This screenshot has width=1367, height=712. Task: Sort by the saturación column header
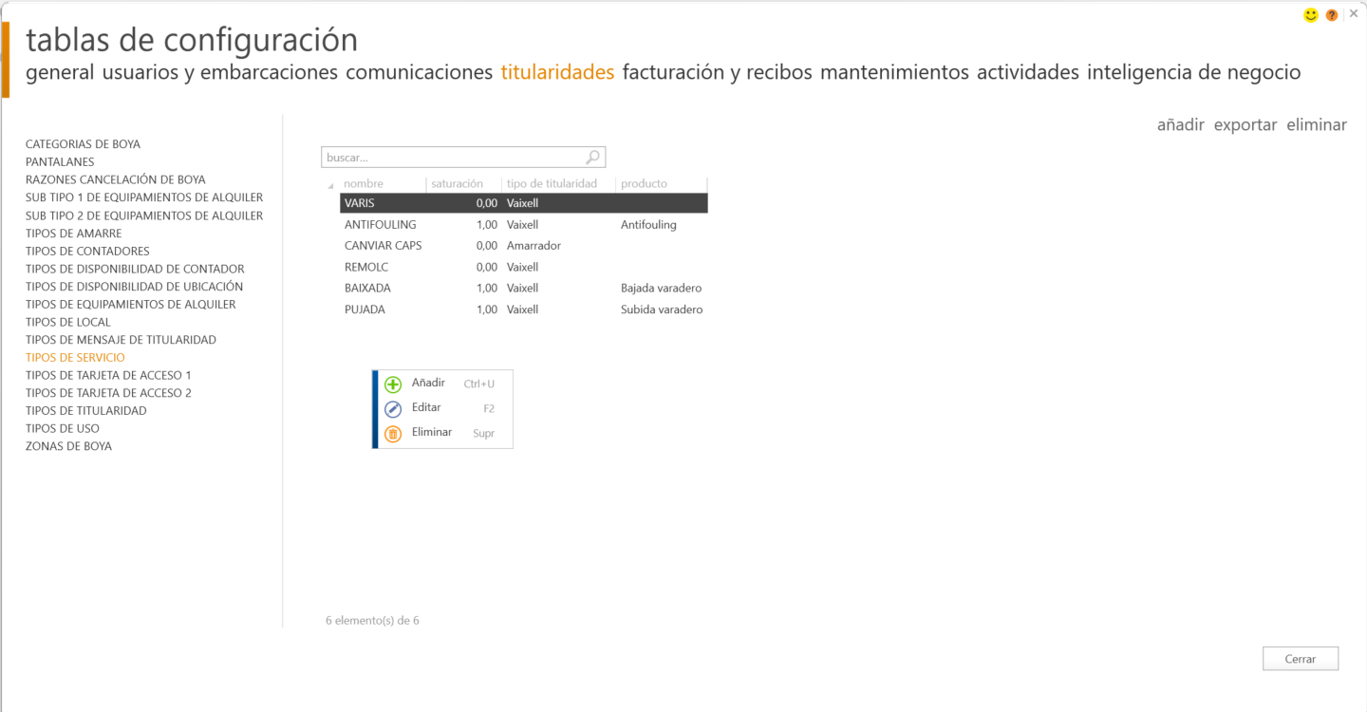457,184
